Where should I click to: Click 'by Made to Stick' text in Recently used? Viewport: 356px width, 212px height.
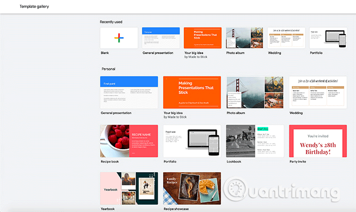click(x=196, y=57)
